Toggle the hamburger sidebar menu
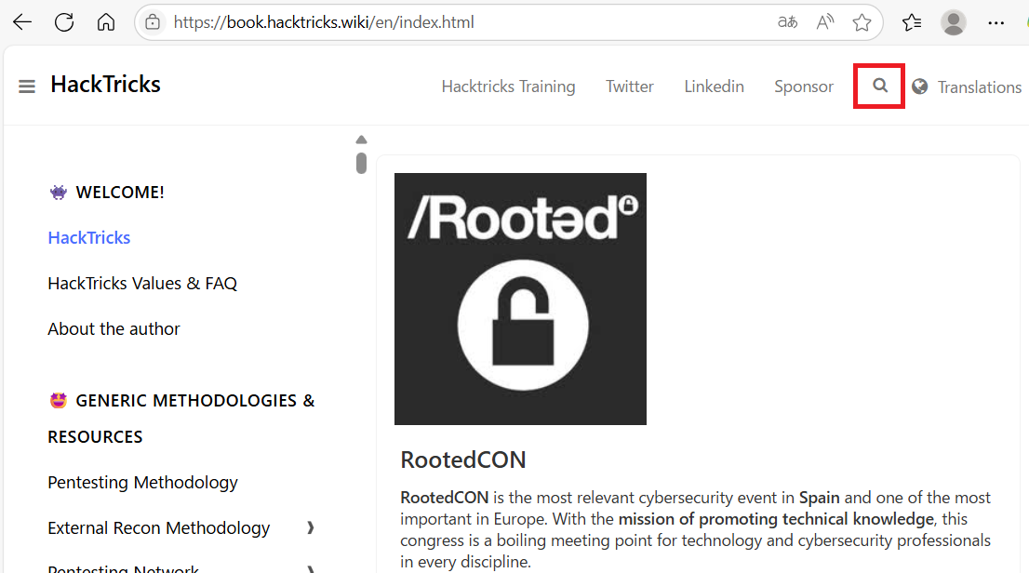The width and height of the screenshot is (1029, 573). pyautogui.click(x=27, y=87)
